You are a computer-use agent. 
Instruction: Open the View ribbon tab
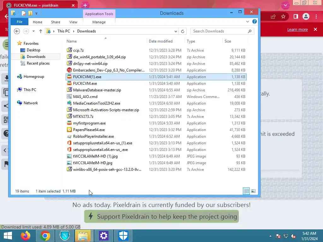pos(73,22)
